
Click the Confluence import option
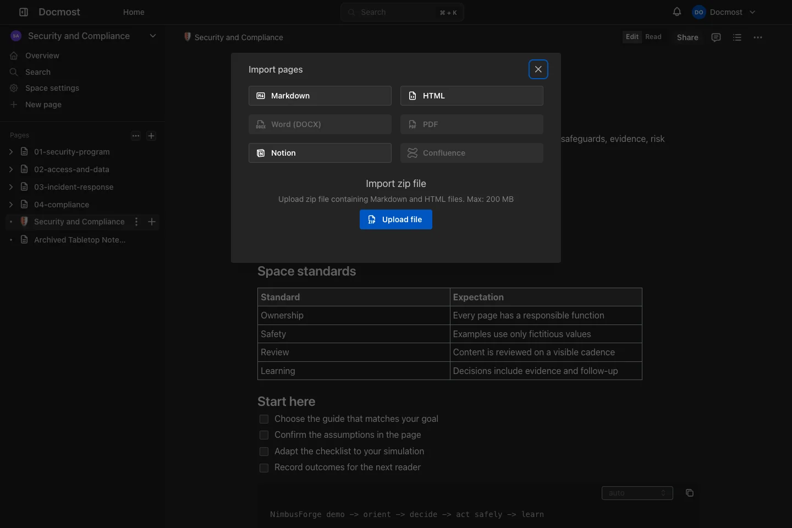click(x=472, y=153)
